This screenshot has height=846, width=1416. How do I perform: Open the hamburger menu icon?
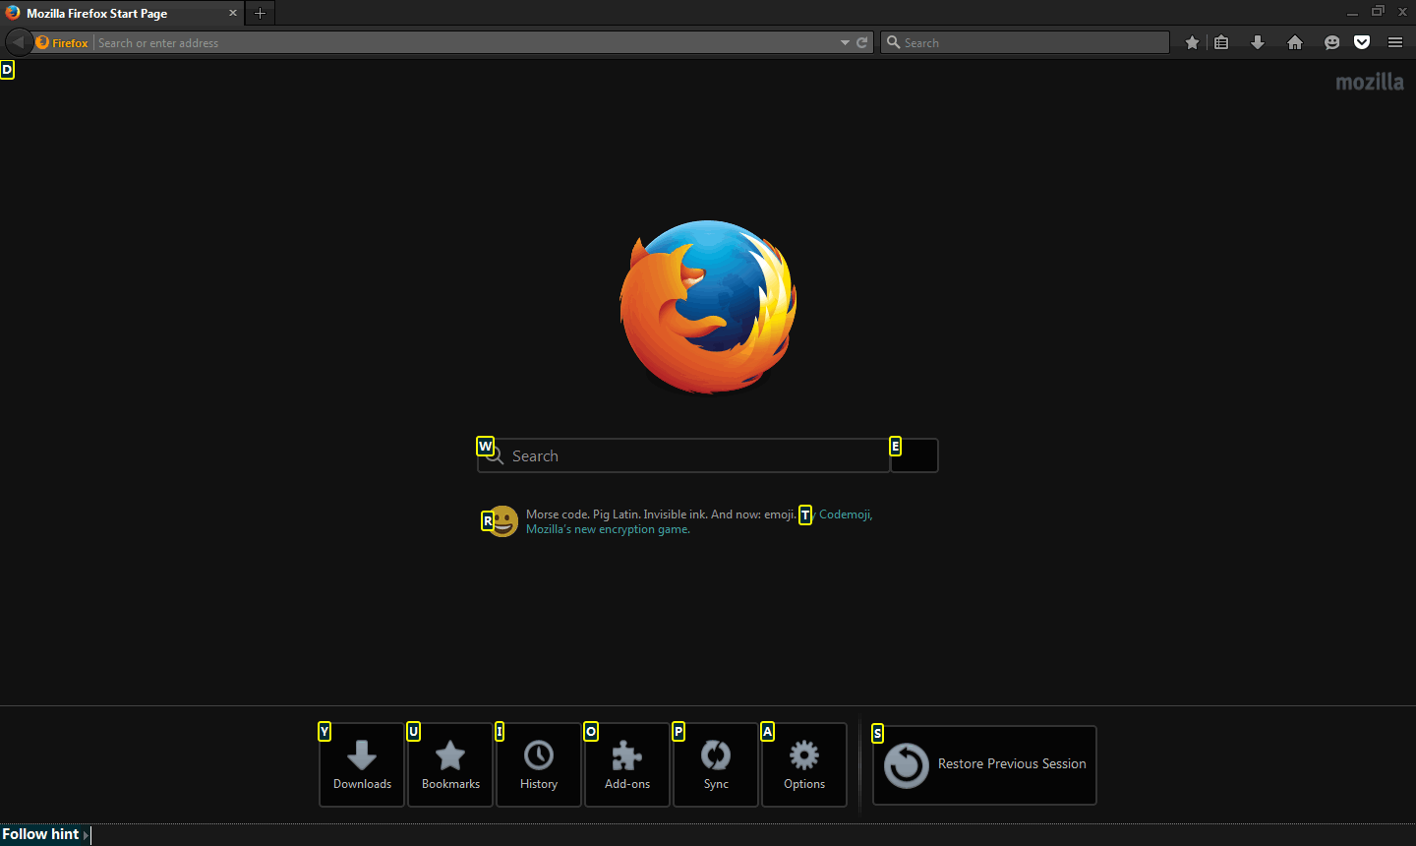tap(1395, 42)
